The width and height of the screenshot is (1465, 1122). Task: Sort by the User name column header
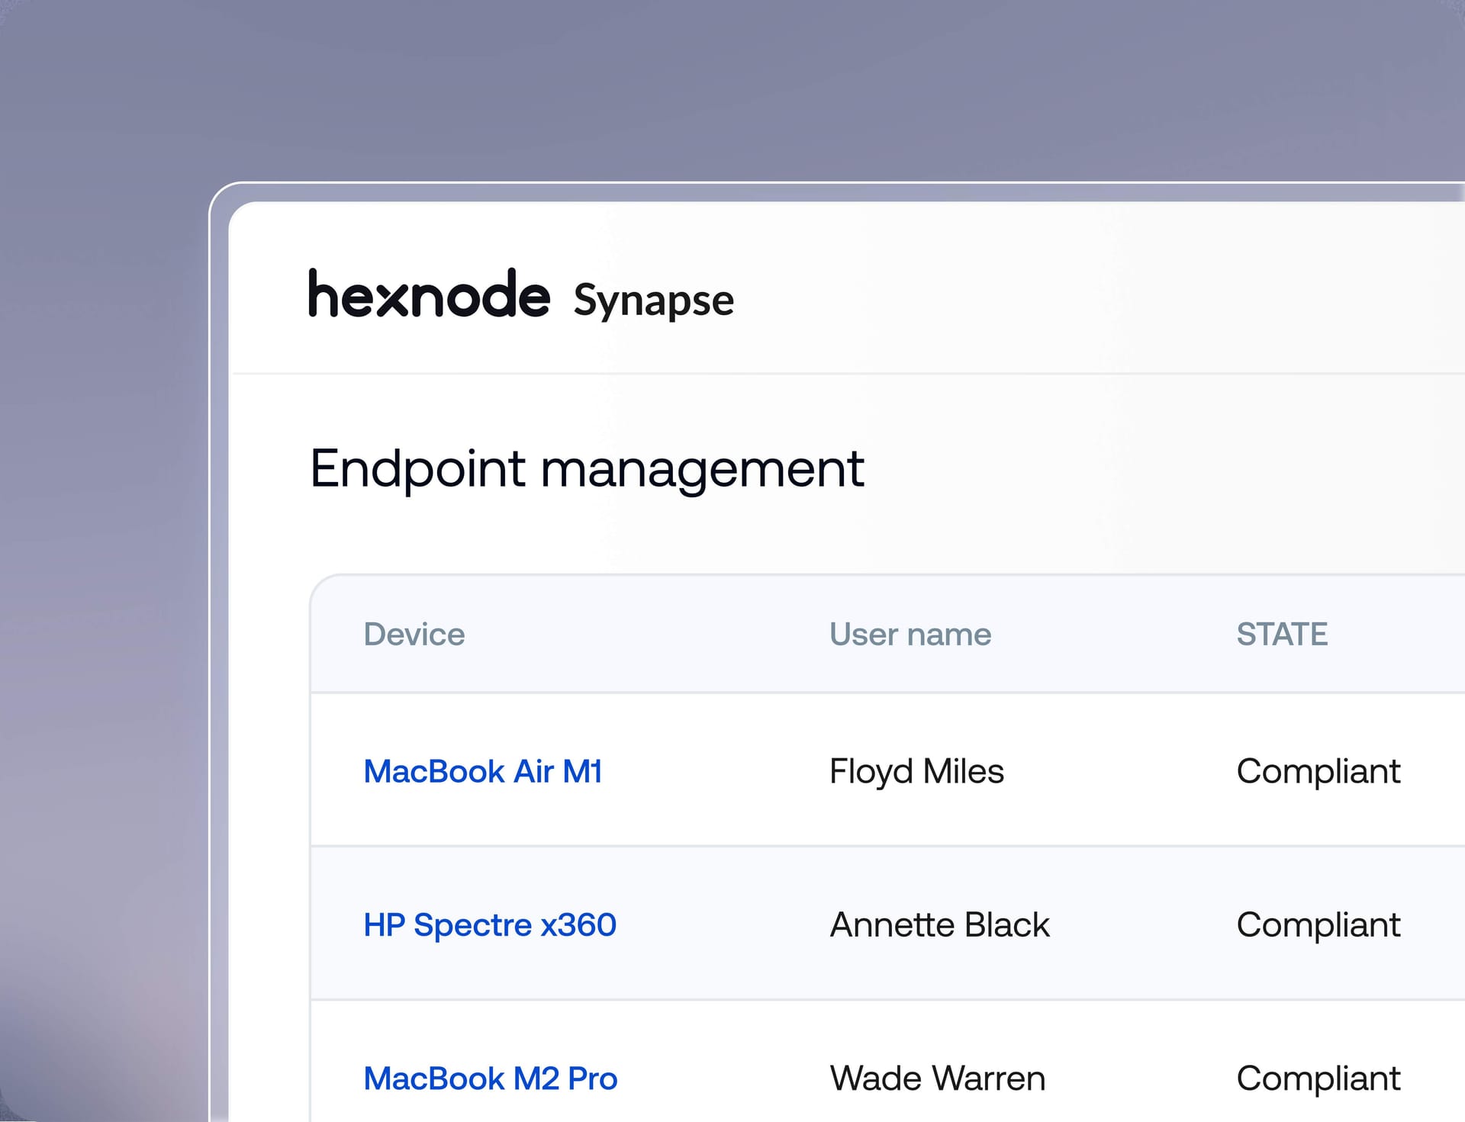coord(910,634)
